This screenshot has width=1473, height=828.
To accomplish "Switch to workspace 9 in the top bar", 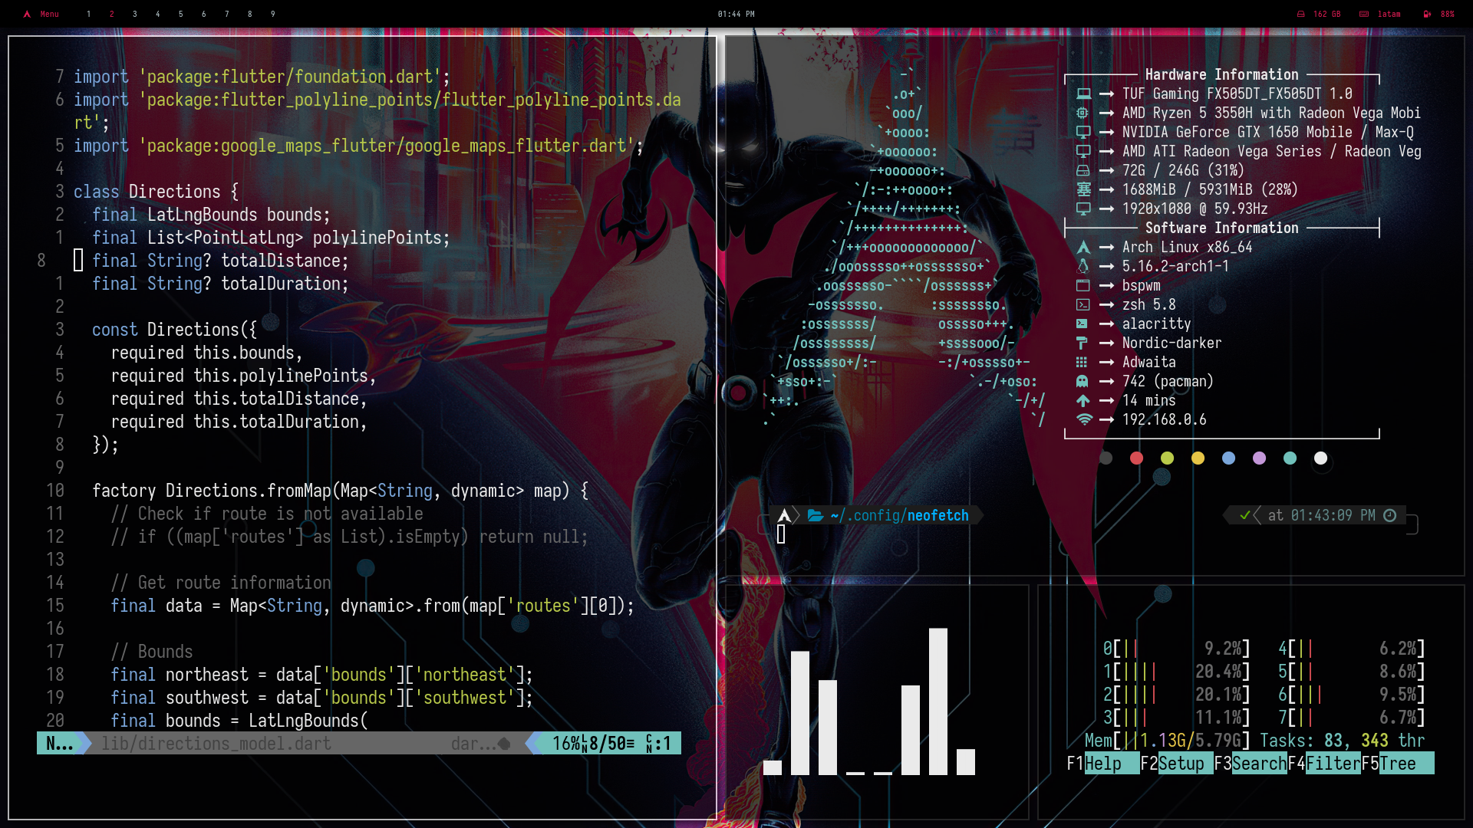I will tap(273, 14).
